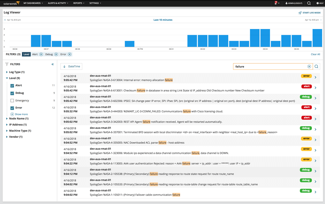Uncheck the Debug level checkbox

click(12, 93)
